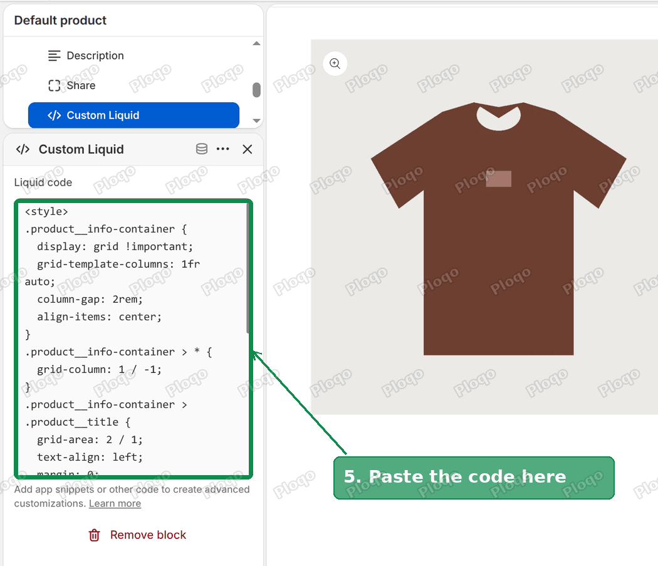Click the 'grid-area: 2 / 1;' code line

tap(90, 439)
